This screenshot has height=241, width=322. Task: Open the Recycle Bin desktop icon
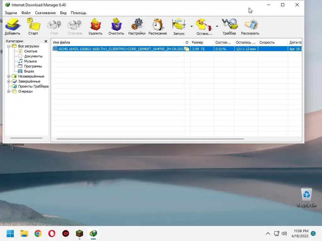[306, 198]
